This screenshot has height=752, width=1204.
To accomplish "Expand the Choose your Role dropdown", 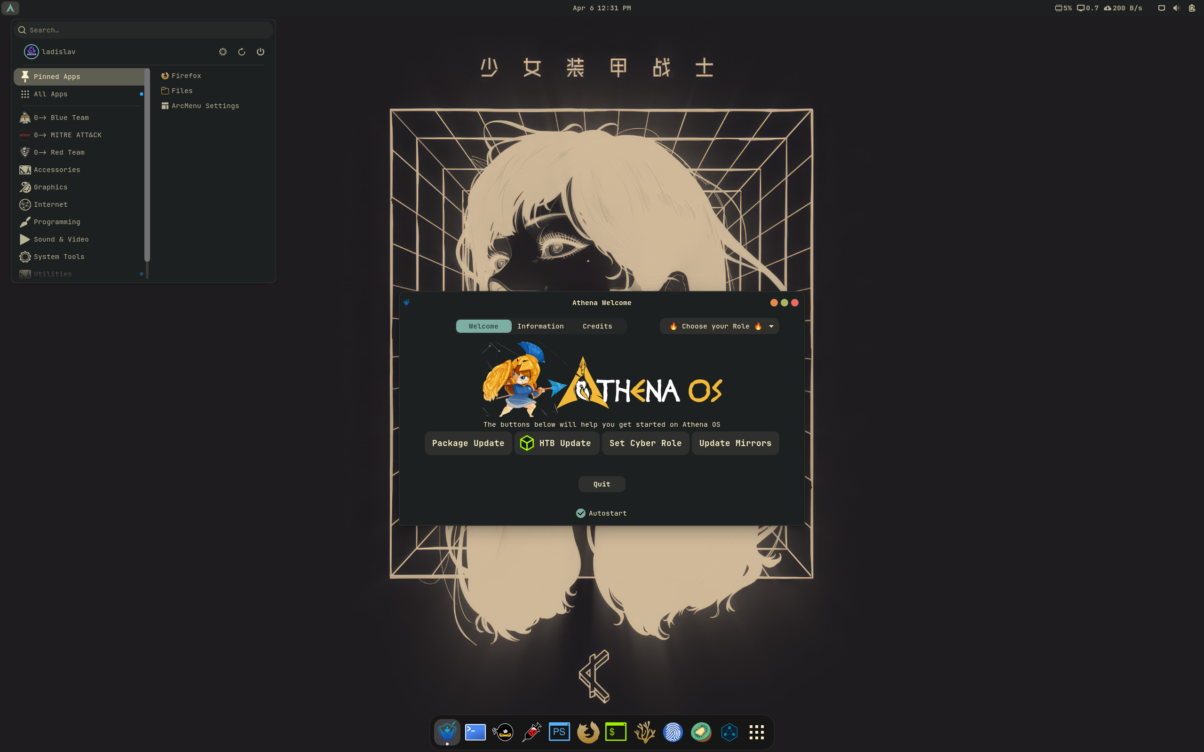I will click(719, 326).
